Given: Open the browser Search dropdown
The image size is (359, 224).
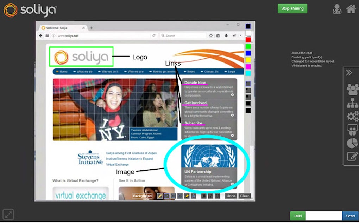Looking at the screenshot, I should [x=162, y=35].
